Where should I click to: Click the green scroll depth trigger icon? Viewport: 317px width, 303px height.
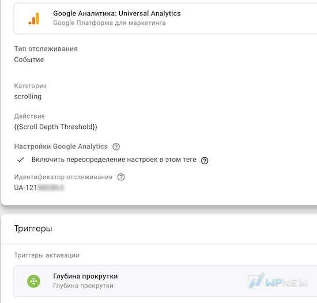[x=33, y=281]
